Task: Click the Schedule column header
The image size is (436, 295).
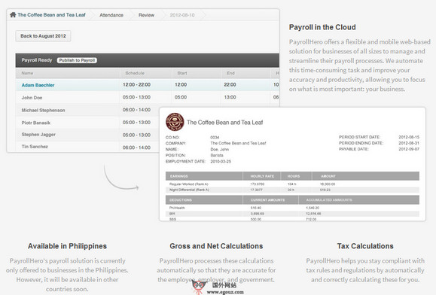Action: 135,73
